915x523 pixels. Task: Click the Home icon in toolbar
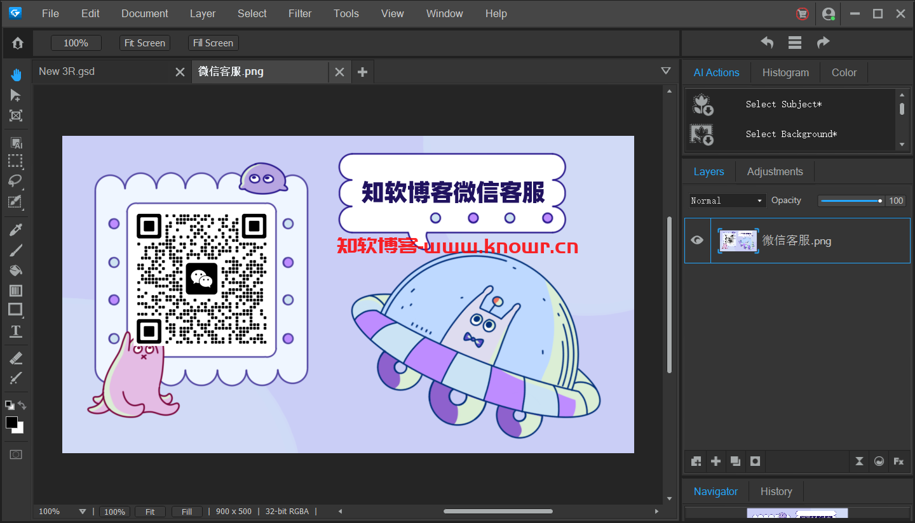point(17,43)
